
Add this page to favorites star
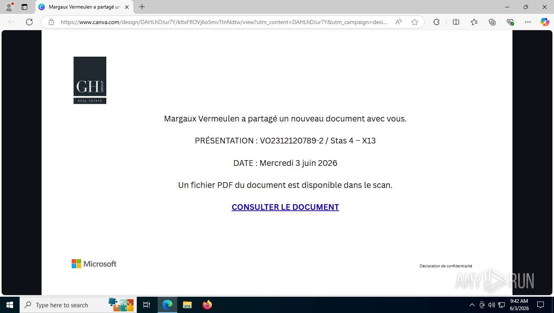click(415, 22)
